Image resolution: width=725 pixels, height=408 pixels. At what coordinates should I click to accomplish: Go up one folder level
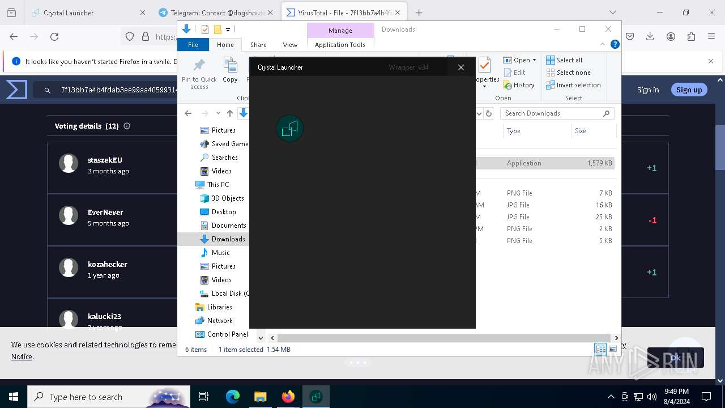tap(229, 113)
